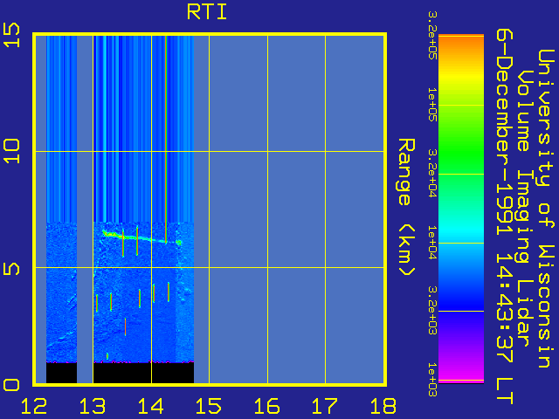Click the 6-December-1991 14:43:37 LT timestamp

tap(505, 216)
